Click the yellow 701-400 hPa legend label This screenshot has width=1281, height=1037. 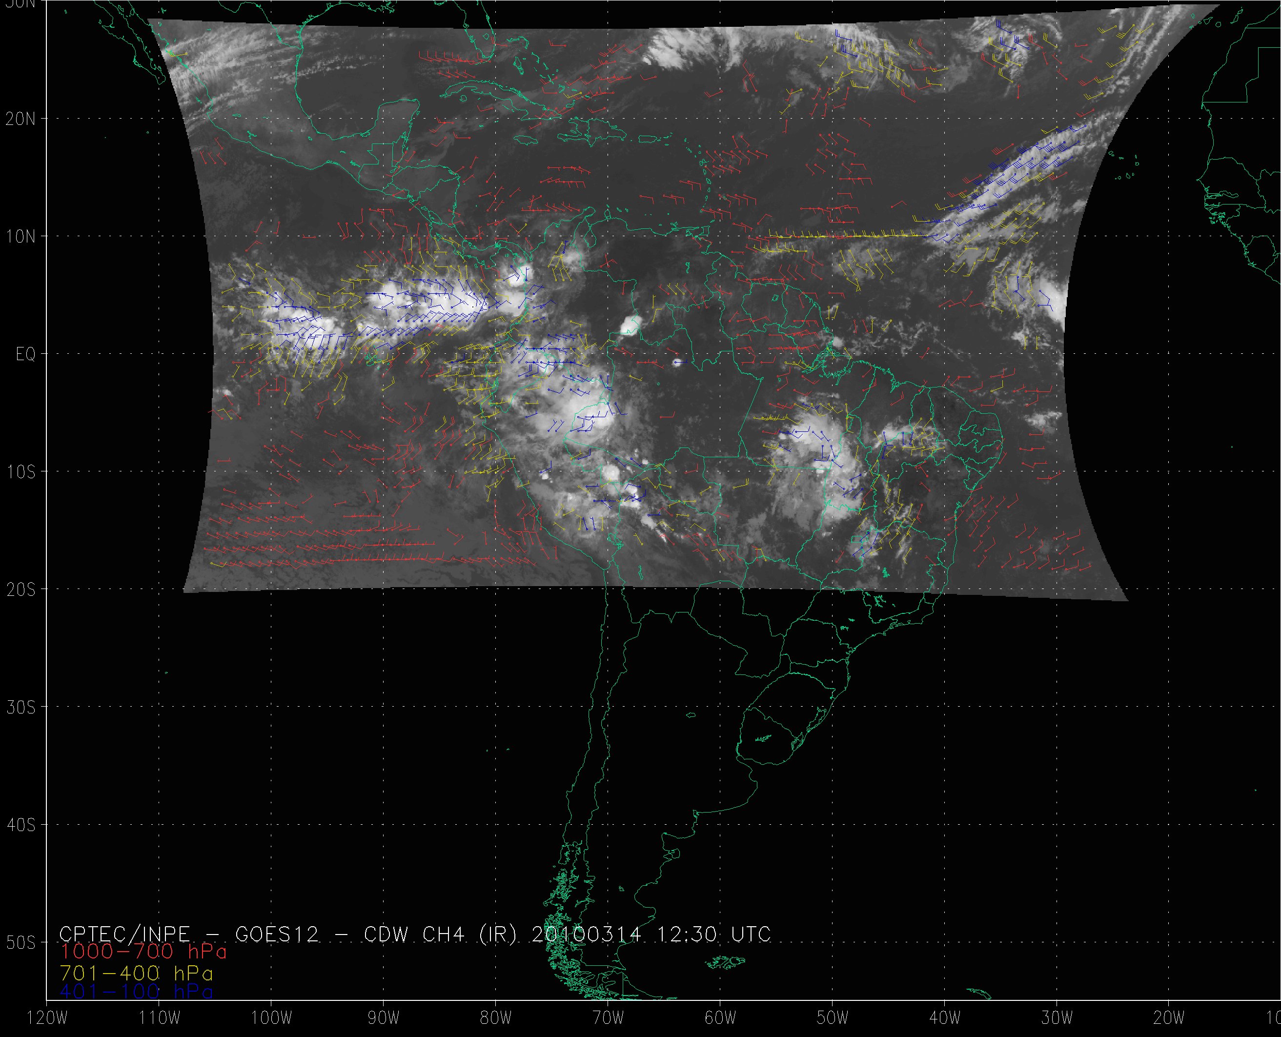point(136,973)
